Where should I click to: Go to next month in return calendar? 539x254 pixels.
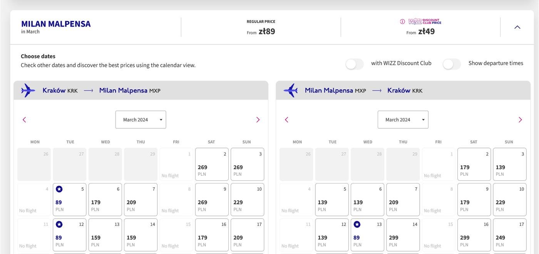point(520,120)
